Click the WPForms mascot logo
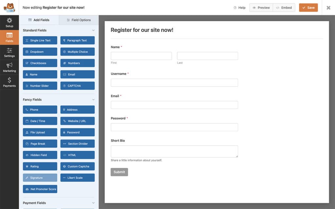The image size is (335, 209). tap(9, 7)
